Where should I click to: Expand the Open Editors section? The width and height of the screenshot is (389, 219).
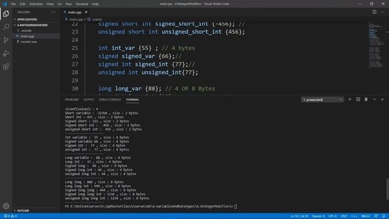coord(27,19)
